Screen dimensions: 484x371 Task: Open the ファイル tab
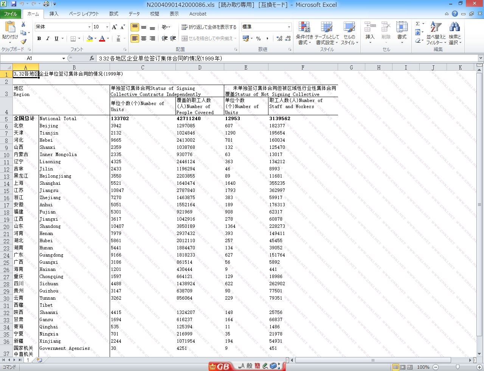11,14
